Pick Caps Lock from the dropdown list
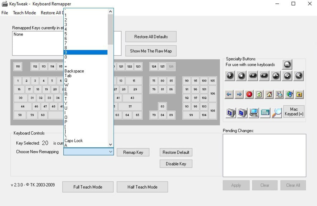 pyautogui.click(x=74, y=141)
